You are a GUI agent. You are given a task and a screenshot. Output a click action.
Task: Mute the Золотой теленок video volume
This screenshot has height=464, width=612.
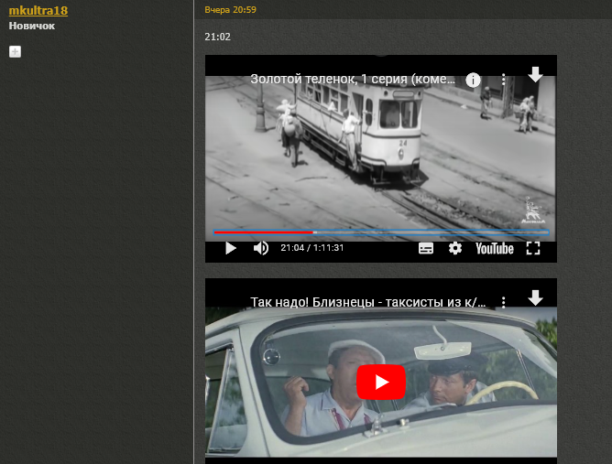pos(261,248)
